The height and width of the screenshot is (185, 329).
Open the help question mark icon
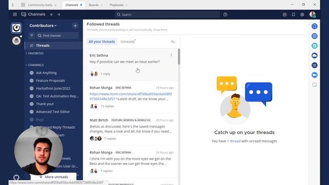click(x=225, y=14)
